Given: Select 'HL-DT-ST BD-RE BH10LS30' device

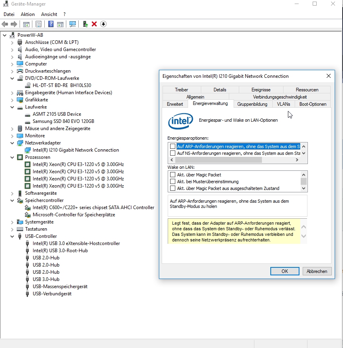Looking at the screenshot, I should point(62,85).
